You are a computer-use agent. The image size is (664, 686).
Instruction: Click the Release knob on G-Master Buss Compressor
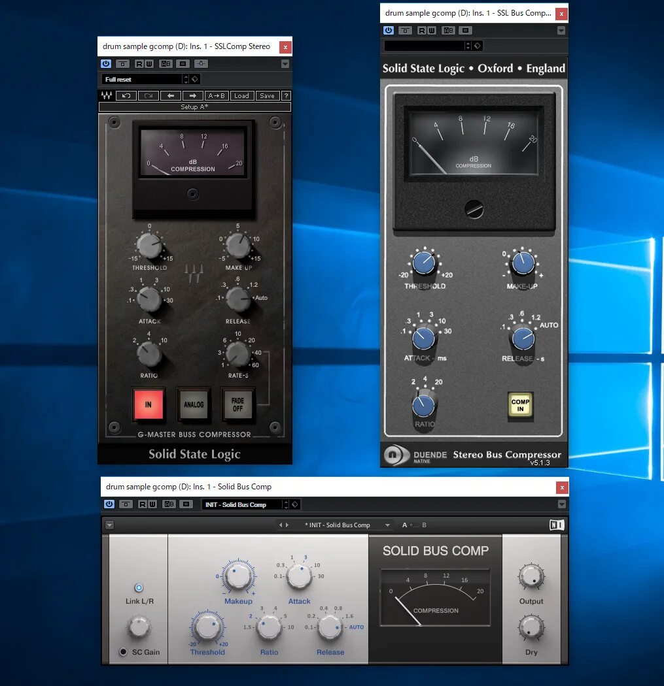(x=238, y=299)
